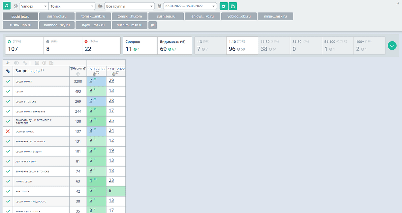Click the green refresh button

point(7,6)
